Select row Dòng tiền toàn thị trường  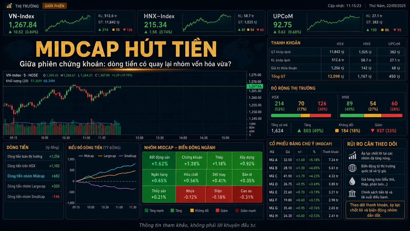coord(34,156)
